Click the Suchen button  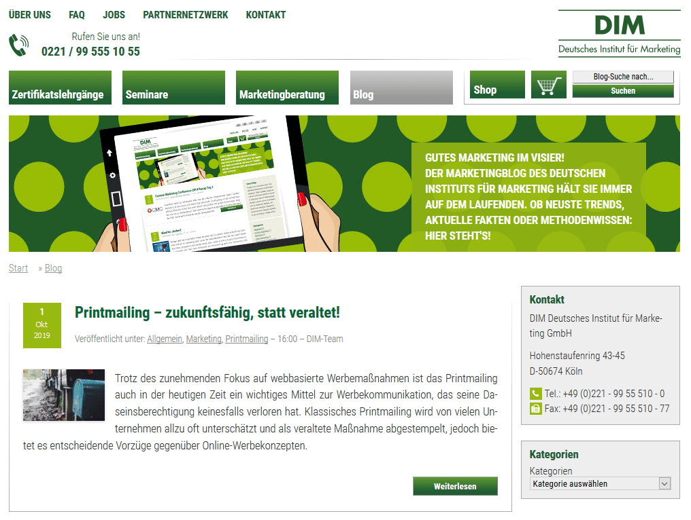[x=623, y=91]
